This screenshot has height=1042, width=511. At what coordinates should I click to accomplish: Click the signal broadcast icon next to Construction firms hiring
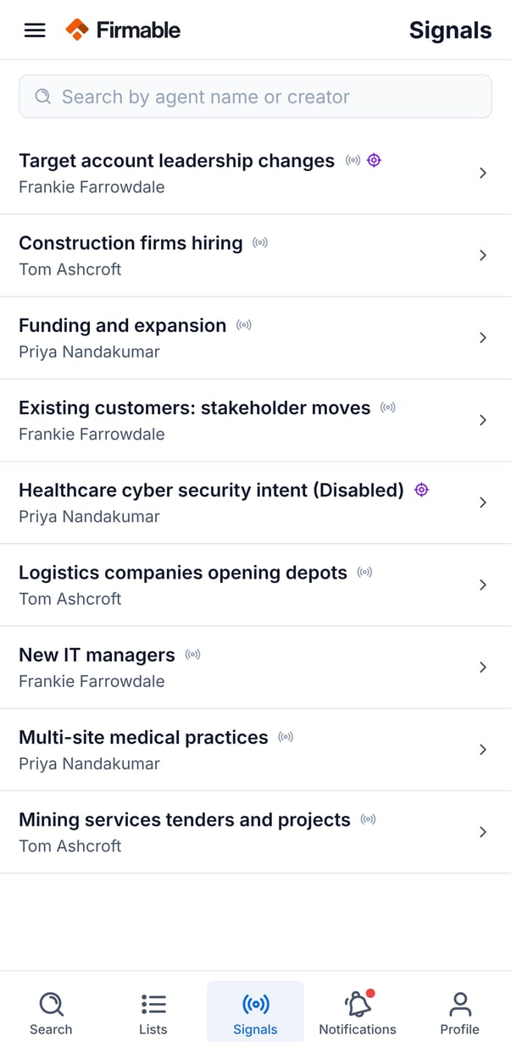(x=261, y=243)
